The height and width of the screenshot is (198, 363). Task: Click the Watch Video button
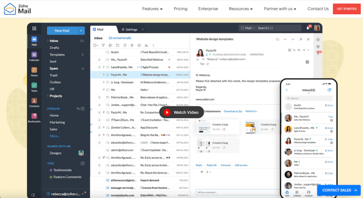(x=181, y=113)
